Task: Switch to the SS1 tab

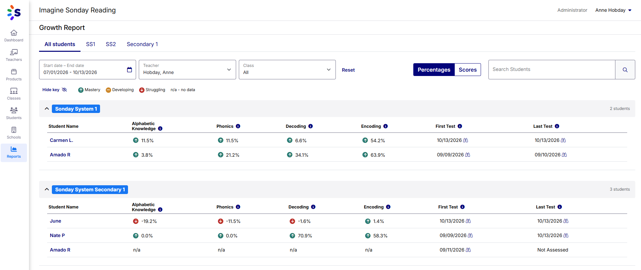Action: [x=91, y=44]
